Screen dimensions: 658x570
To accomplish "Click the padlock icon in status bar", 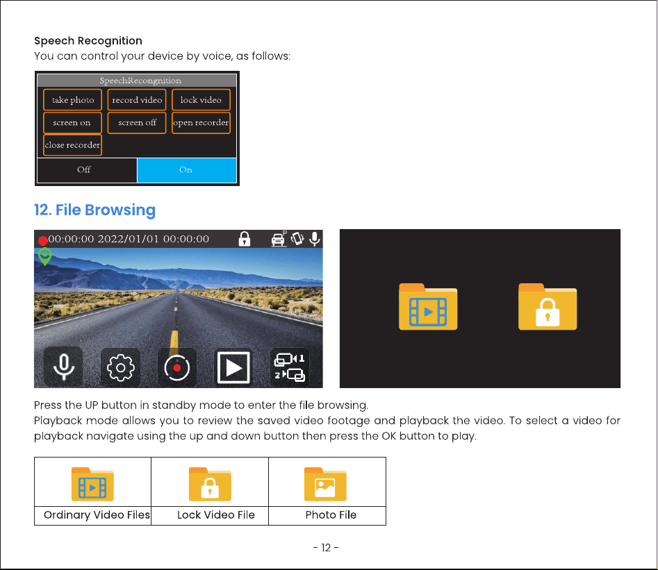I will pyautogui.click(x=245, y=239).
